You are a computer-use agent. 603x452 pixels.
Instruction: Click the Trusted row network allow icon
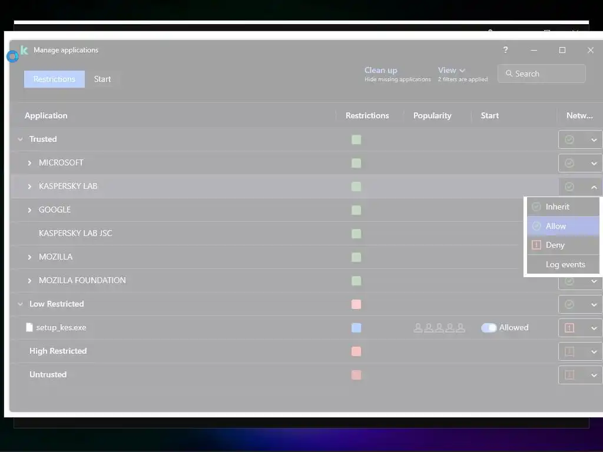[569, 139]
